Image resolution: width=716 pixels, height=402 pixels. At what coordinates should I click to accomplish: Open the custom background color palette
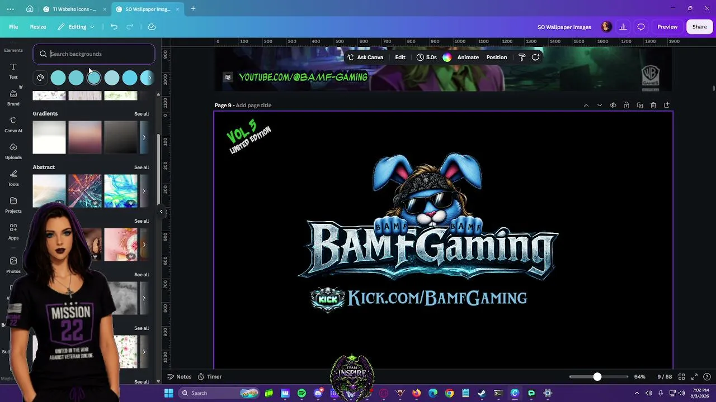click(40, 78)
